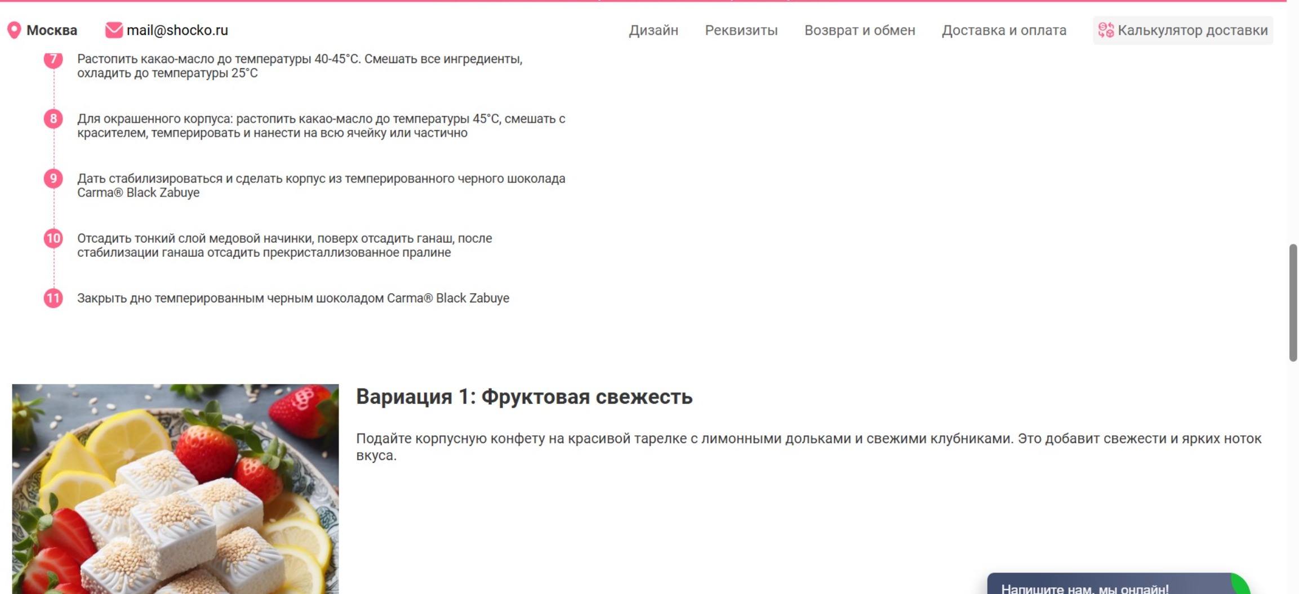Screen dimensions: 1299x594
Task: Open the 'Напишите нам, мы онлайн!' chat widget
Action: [1118, 584]
